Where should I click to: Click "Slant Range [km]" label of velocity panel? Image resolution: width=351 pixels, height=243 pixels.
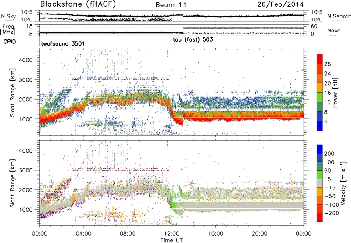tap(13, 183)
